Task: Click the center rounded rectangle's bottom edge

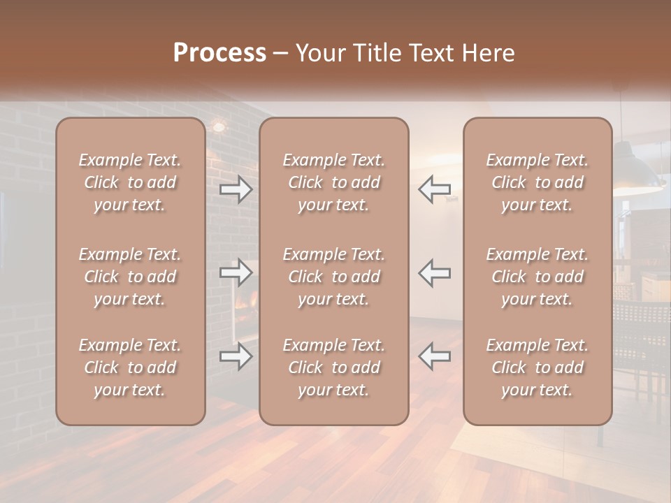Action: coord(334,425)
